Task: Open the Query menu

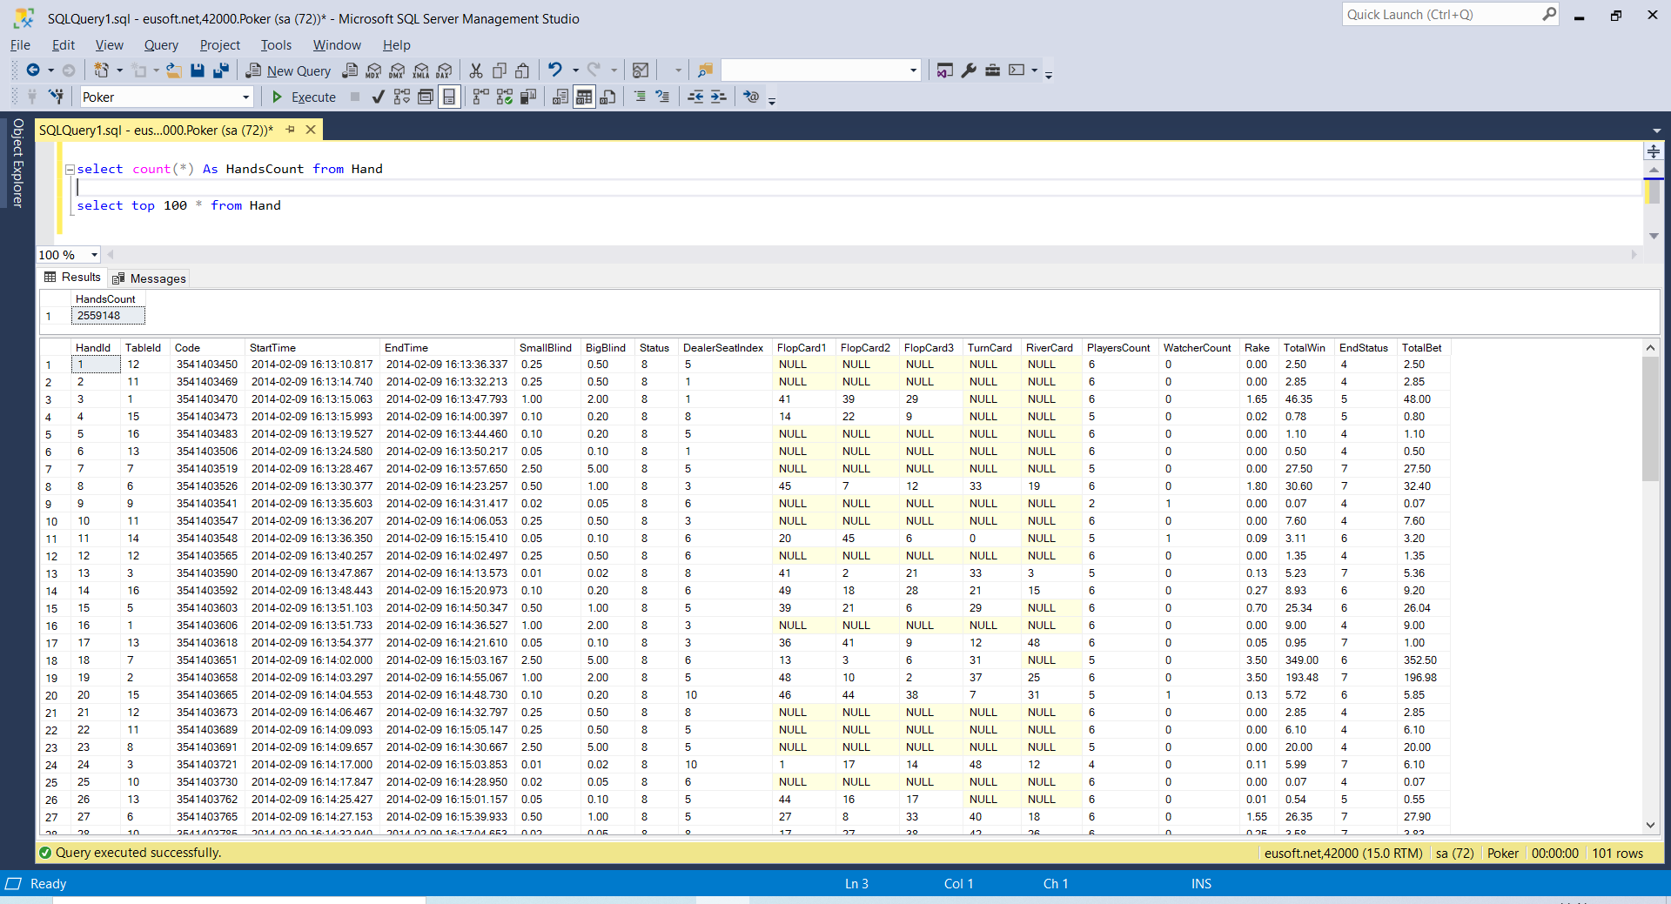Action: (x=161, y=45)
